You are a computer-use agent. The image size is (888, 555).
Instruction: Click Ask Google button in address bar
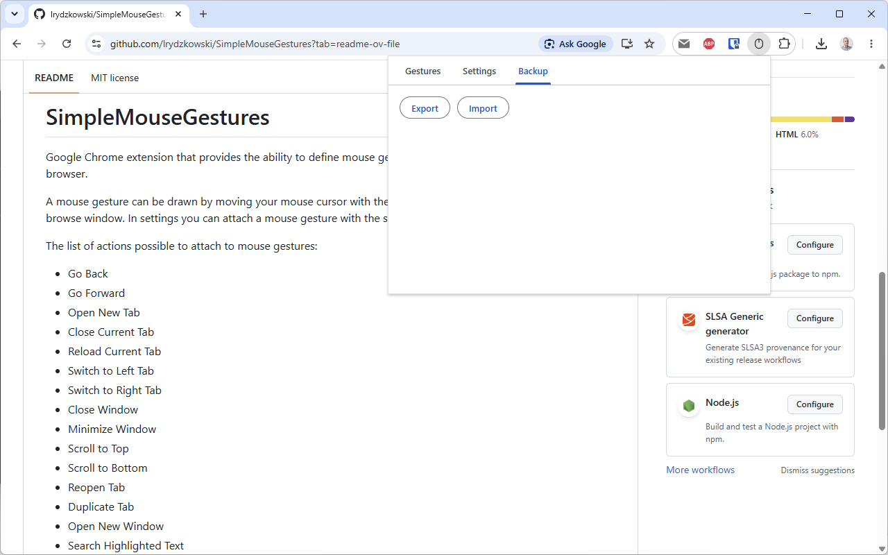coord(576,44)
